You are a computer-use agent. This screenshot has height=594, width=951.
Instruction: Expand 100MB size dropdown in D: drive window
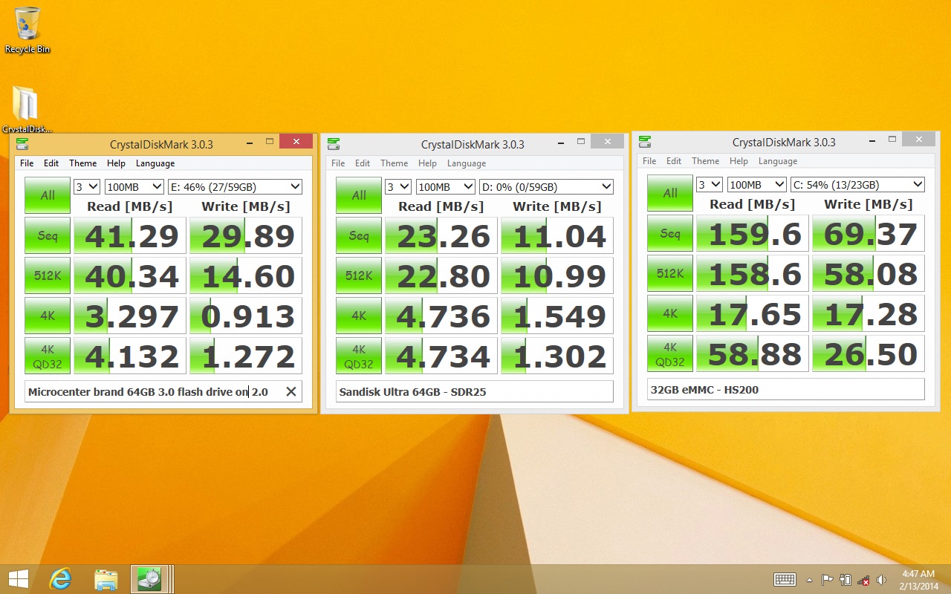[446, 186]
